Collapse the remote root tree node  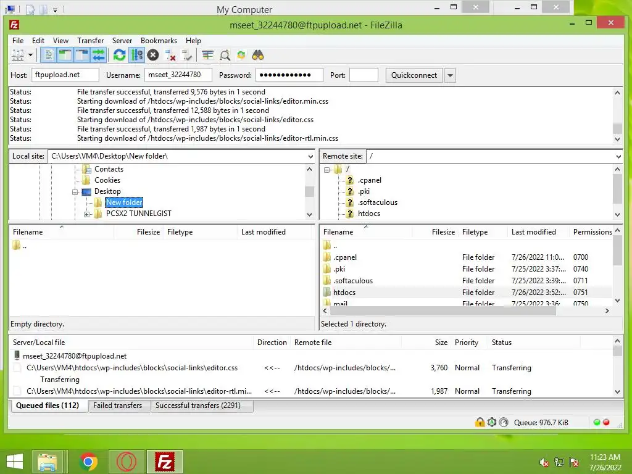click(327, 170)
